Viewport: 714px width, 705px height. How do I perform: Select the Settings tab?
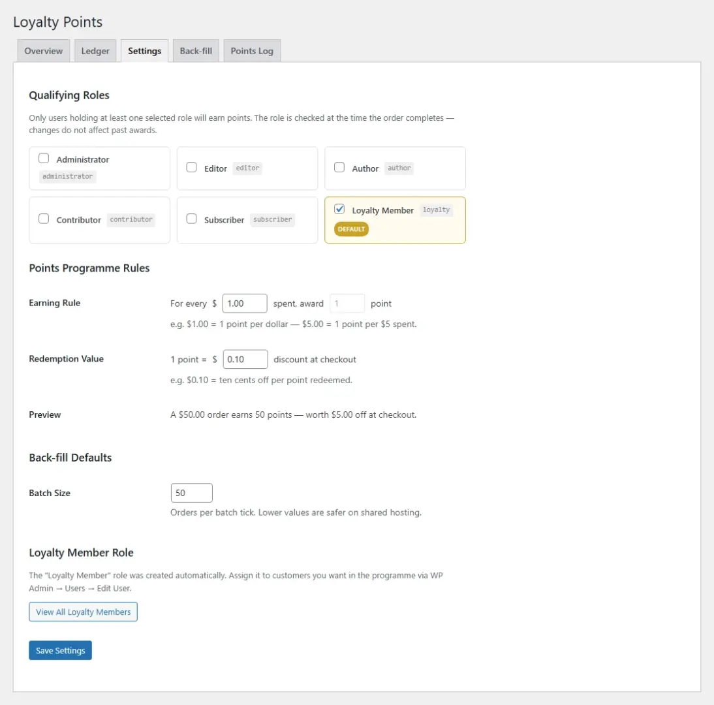point(144,50)
